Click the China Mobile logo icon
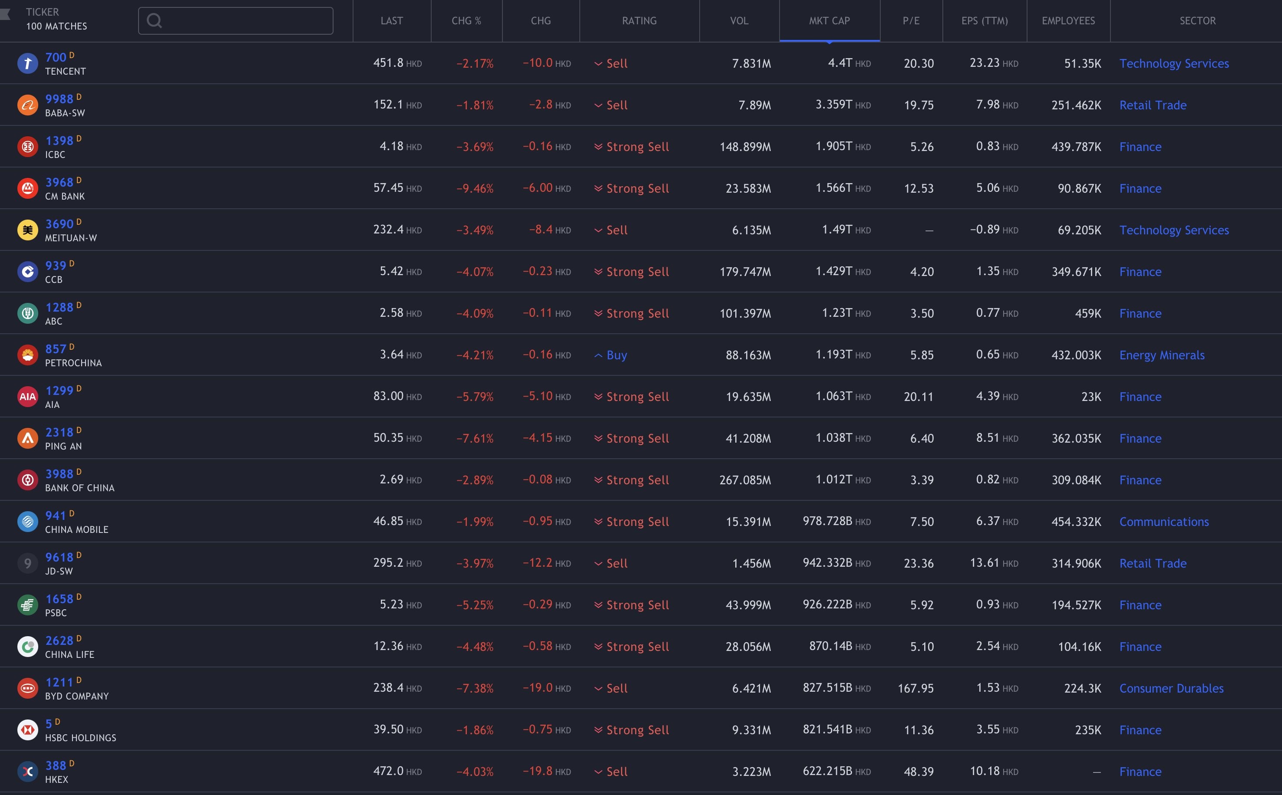The image size is (1282, 795). (27, 522)
